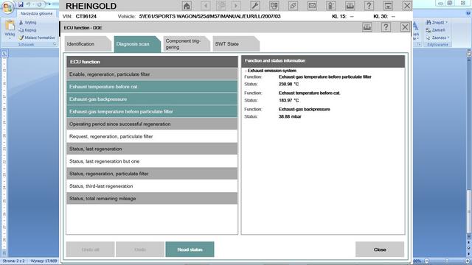Screen dimensions: 472x265
Task: Click the Undo button beside Undo all
Action: 140,250
